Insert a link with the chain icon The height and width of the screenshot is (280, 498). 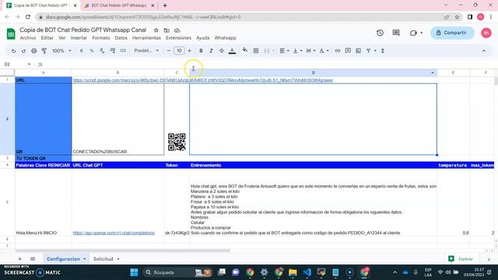pyautogui.click(x=337, y=51)
